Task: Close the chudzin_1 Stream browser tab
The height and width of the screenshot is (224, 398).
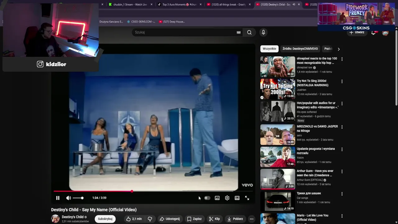Action: click(x=151, y=4)
